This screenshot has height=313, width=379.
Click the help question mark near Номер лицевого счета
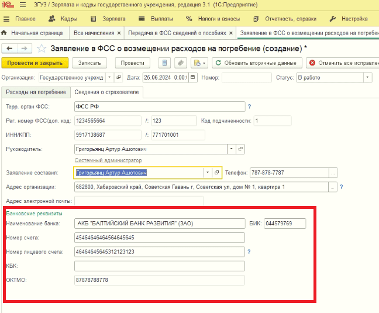coord(249,252)
